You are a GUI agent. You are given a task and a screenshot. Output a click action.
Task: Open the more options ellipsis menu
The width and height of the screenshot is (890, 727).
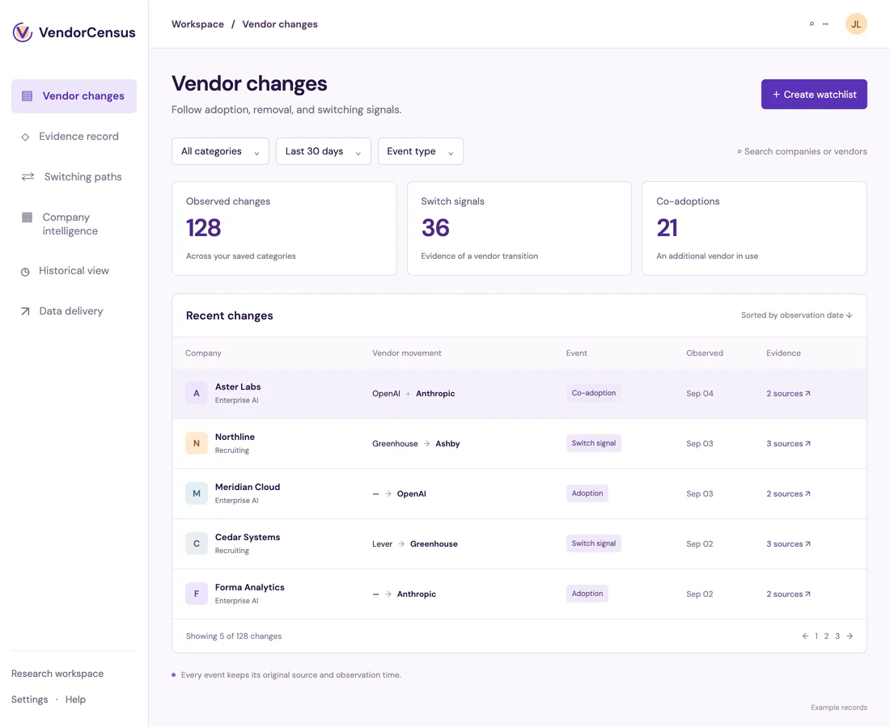(x=825, y=23)
